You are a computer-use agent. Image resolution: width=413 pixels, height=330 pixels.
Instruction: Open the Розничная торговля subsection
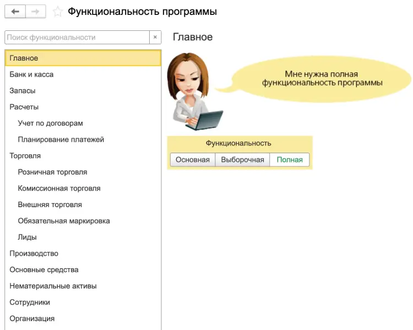(52, 172)
